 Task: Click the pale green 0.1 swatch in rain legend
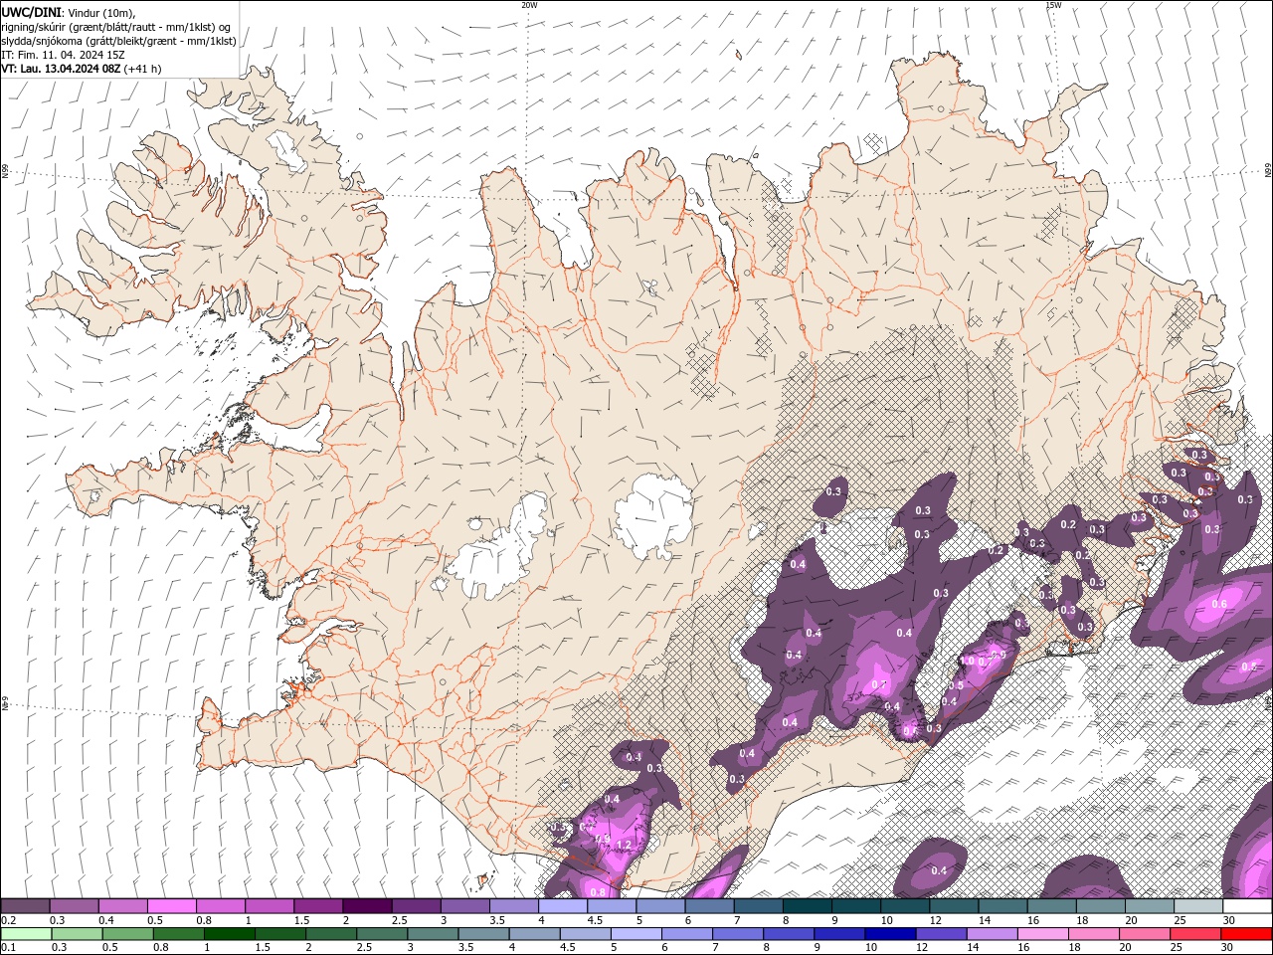point(26,934)
